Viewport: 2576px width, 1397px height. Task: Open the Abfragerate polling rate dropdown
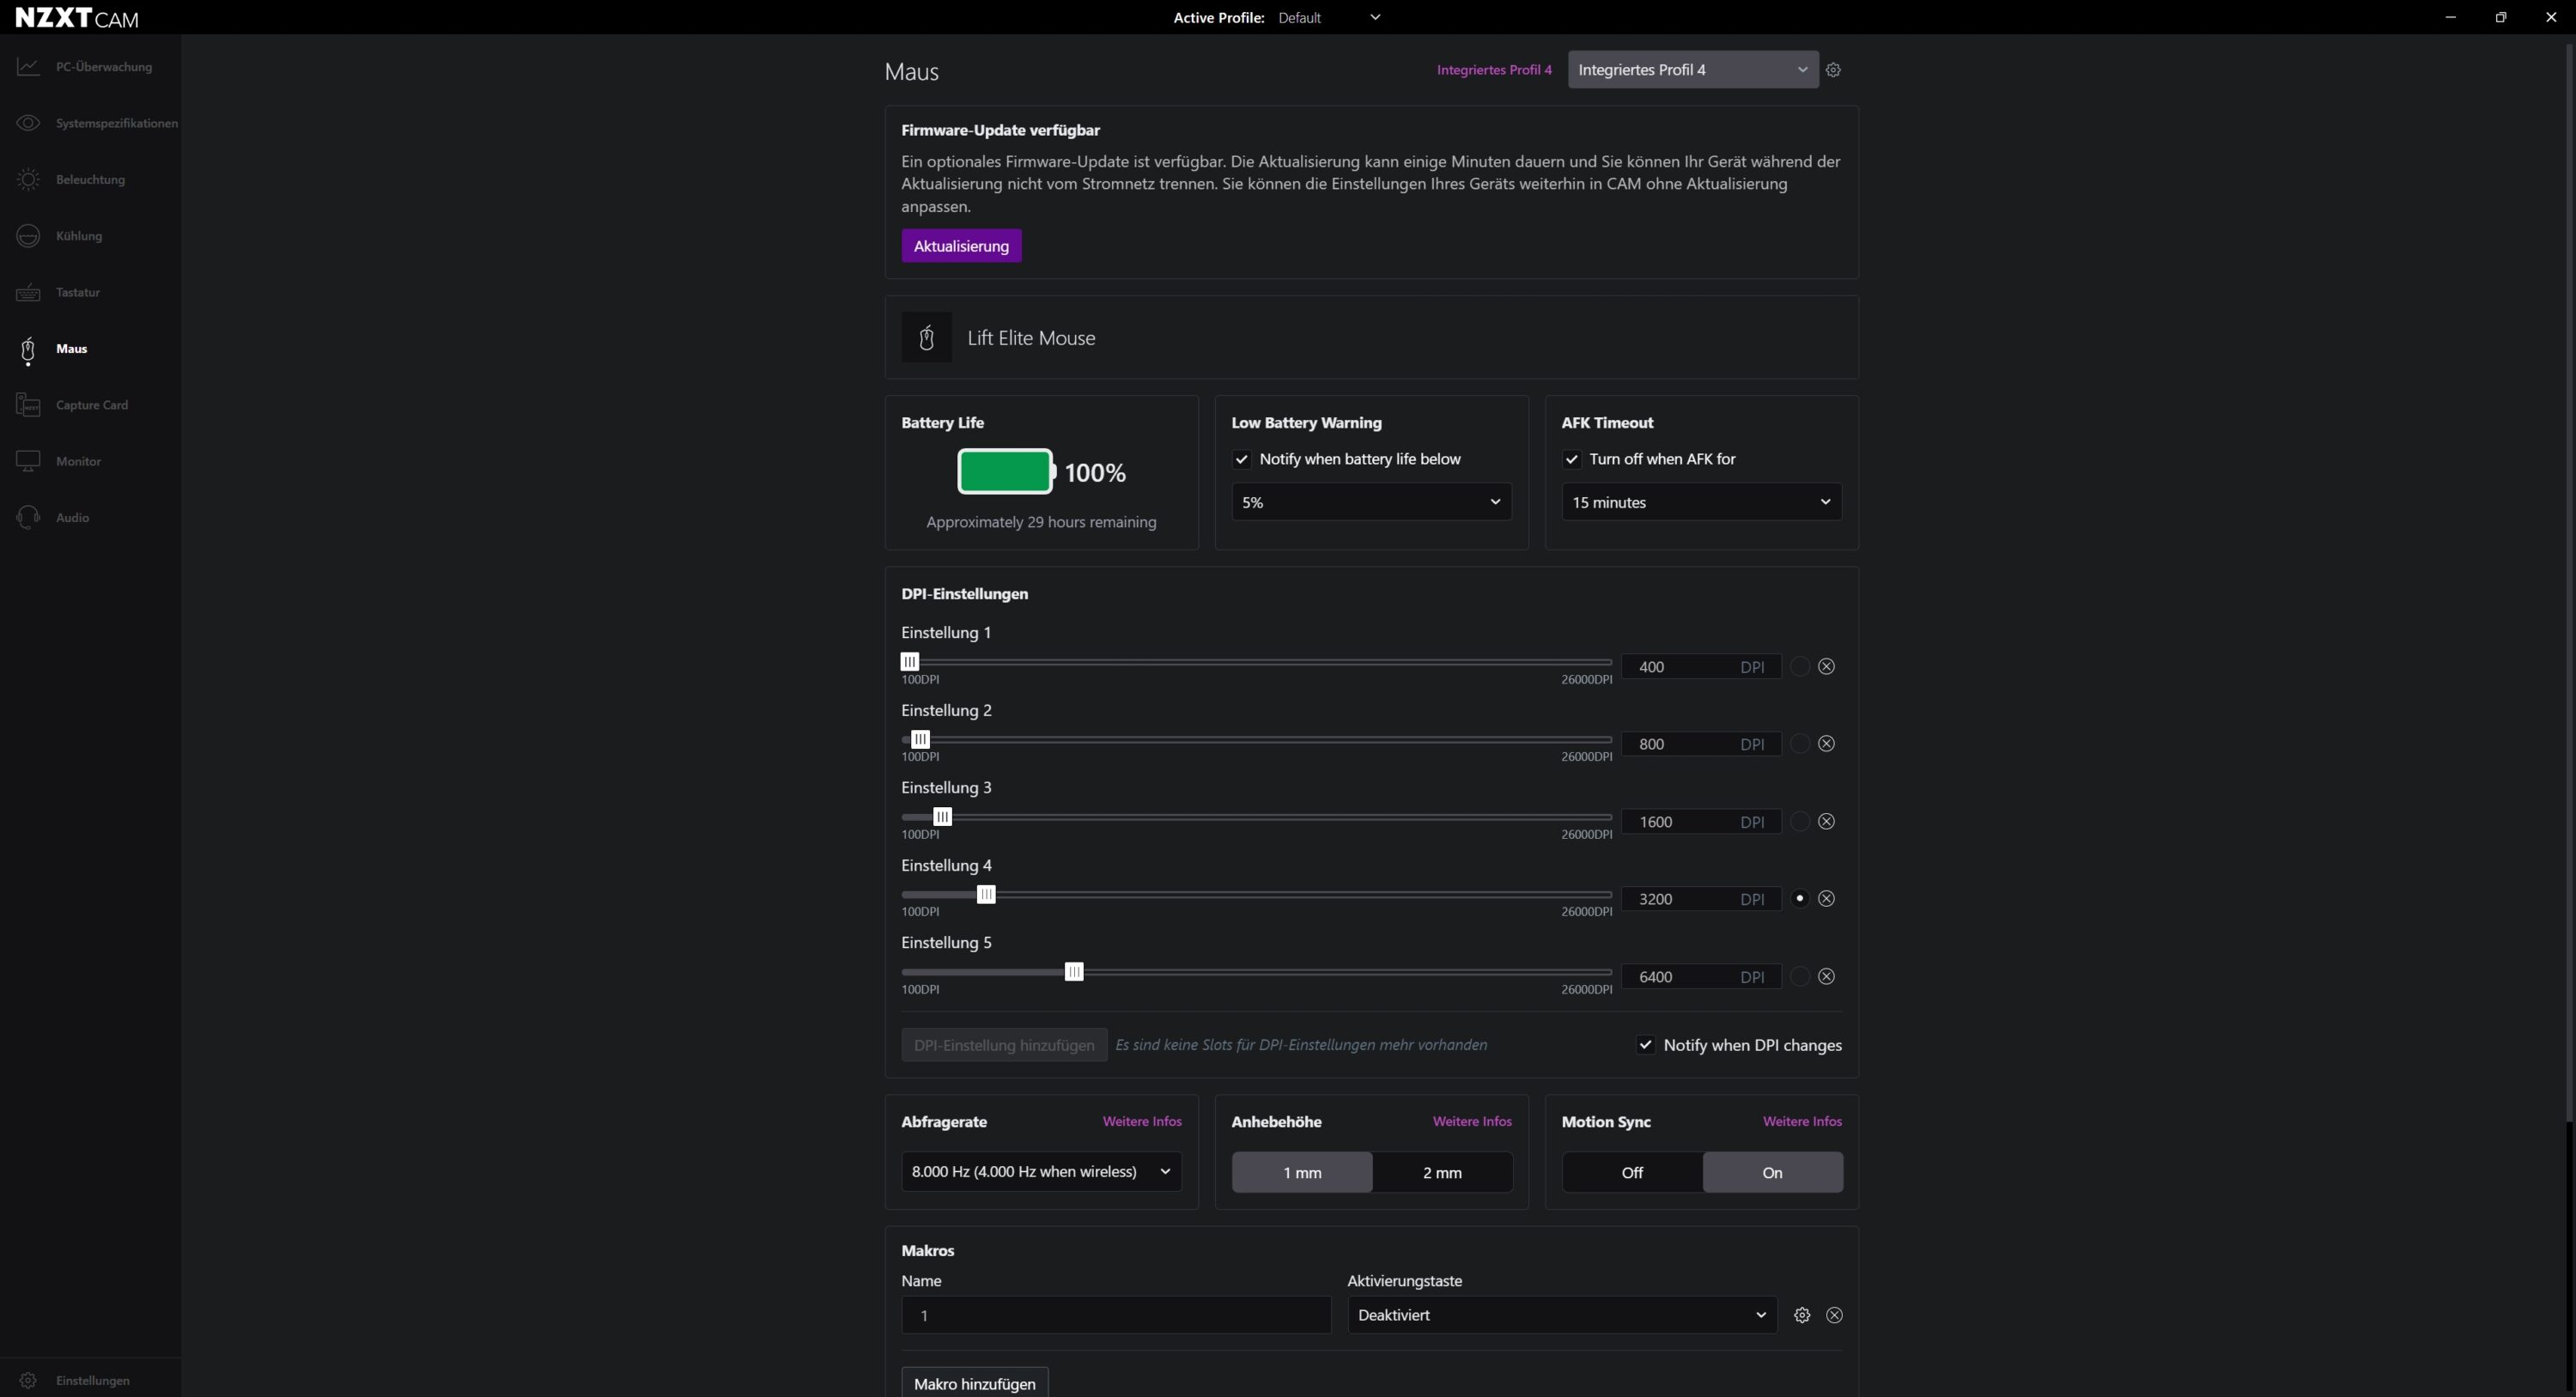click(x=1041, y=1172)
